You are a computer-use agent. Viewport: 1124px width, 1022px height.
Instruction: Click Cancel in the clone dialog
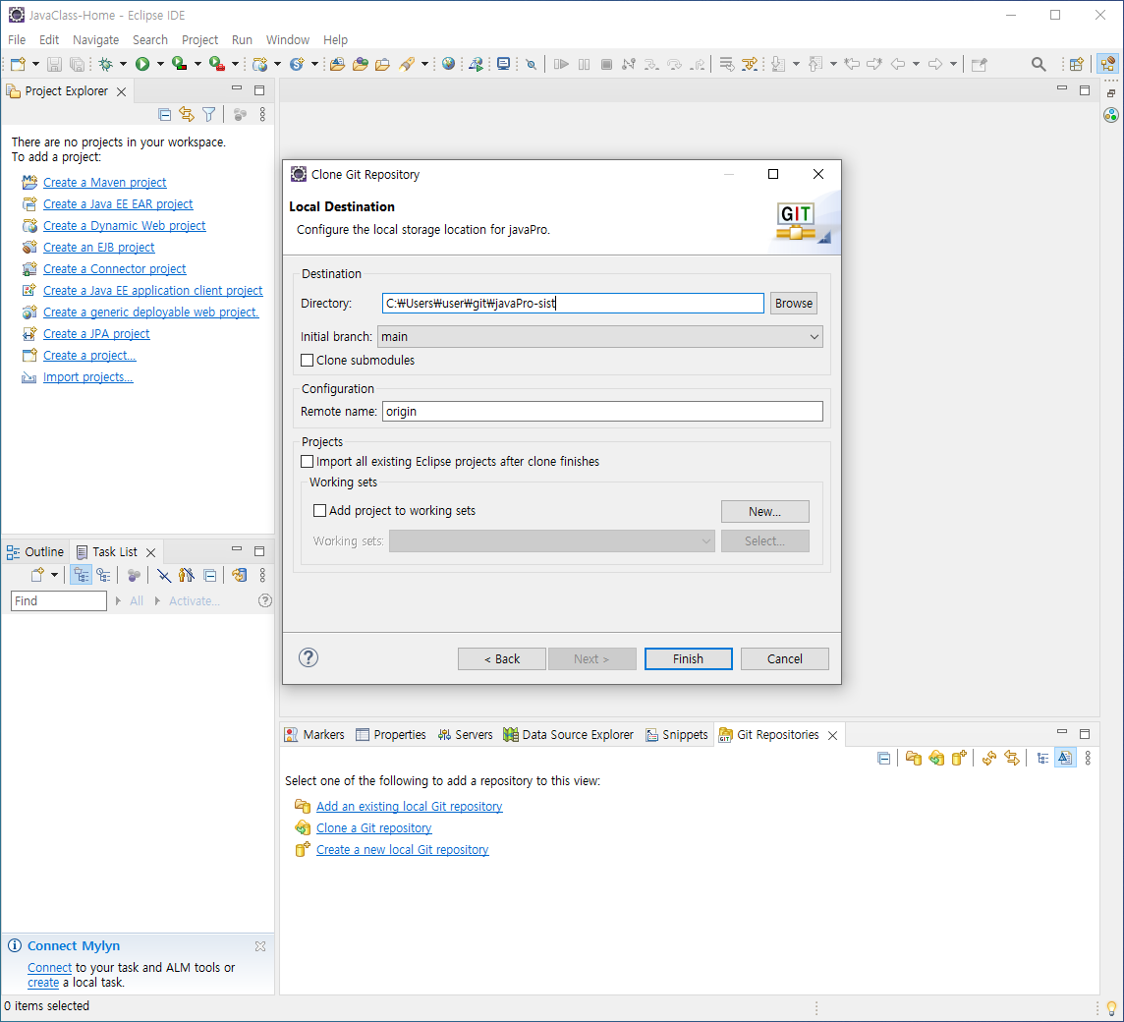tap(784, 659)
